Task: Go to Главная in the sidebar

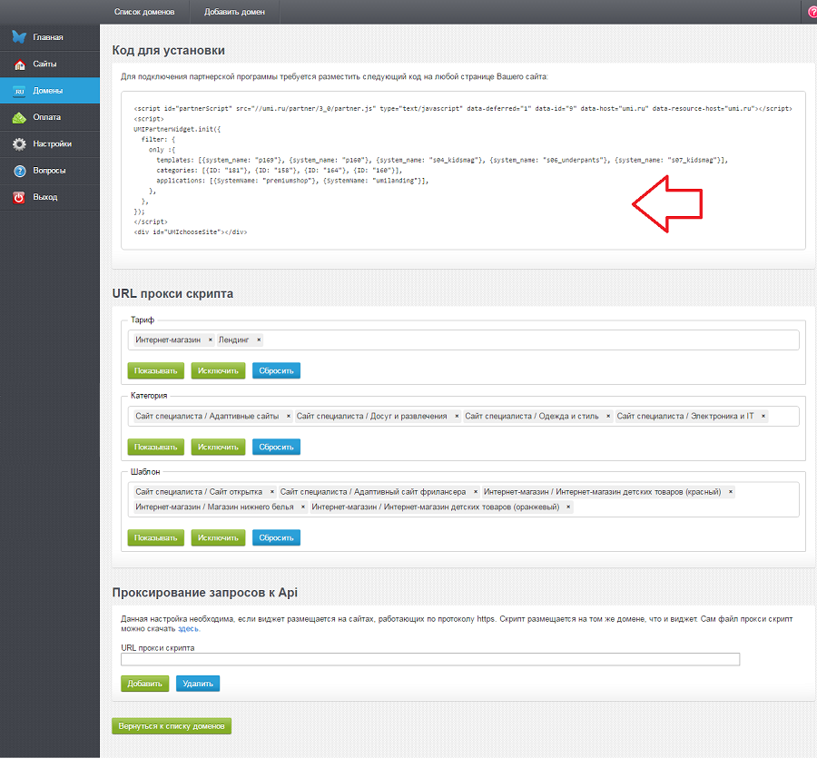Action: point(50,37)
